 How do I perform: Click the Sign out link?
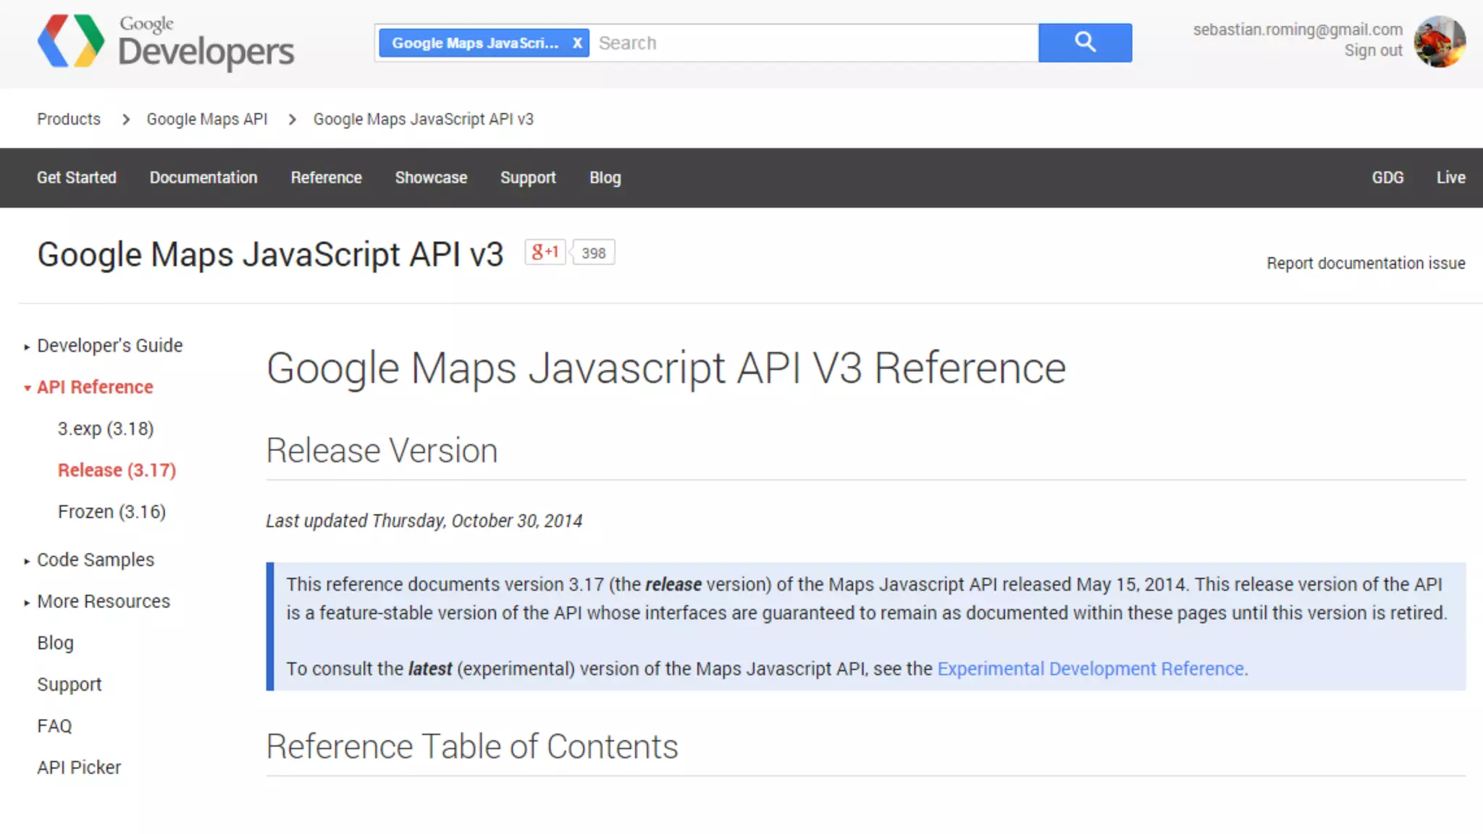click(x=1373, y=51)
